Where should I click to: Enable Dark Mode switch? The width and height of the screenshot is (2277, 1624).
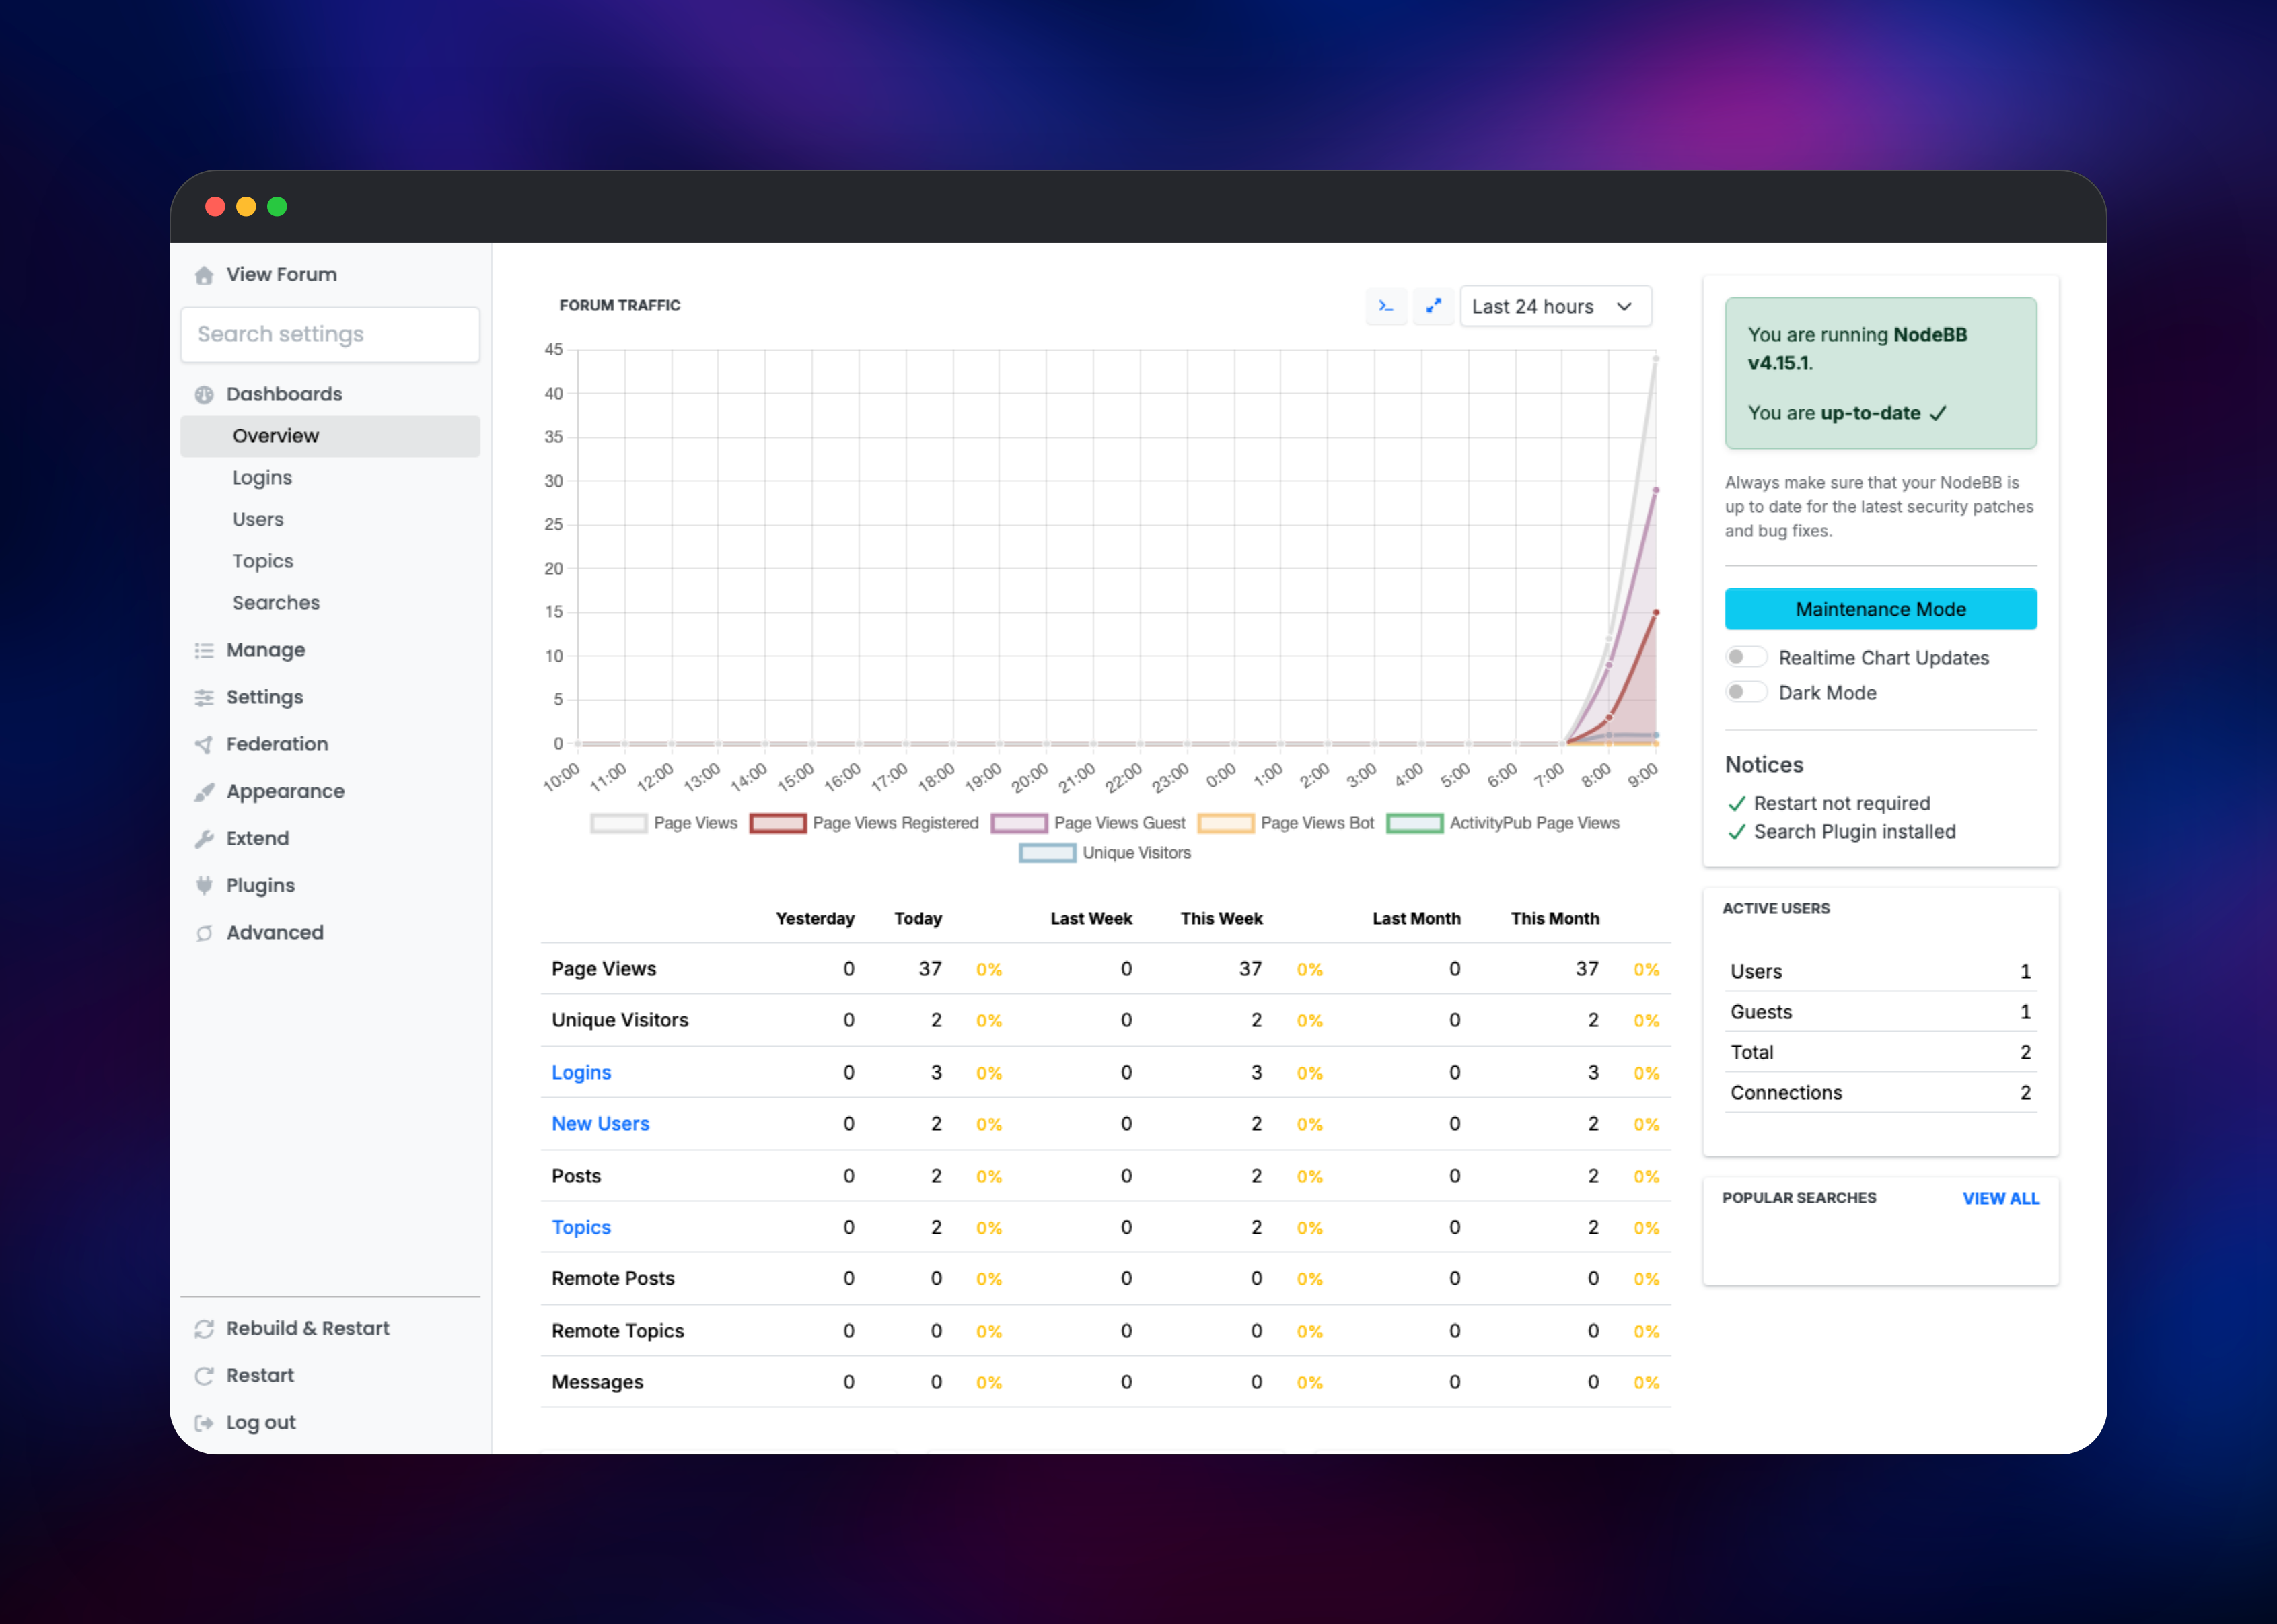tap(1745, 692)
